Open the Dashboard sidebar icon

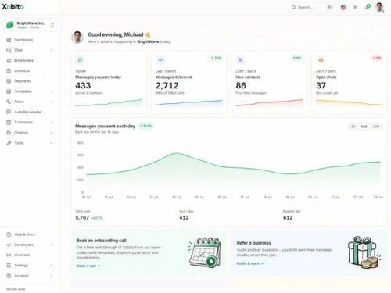[9, 40]
